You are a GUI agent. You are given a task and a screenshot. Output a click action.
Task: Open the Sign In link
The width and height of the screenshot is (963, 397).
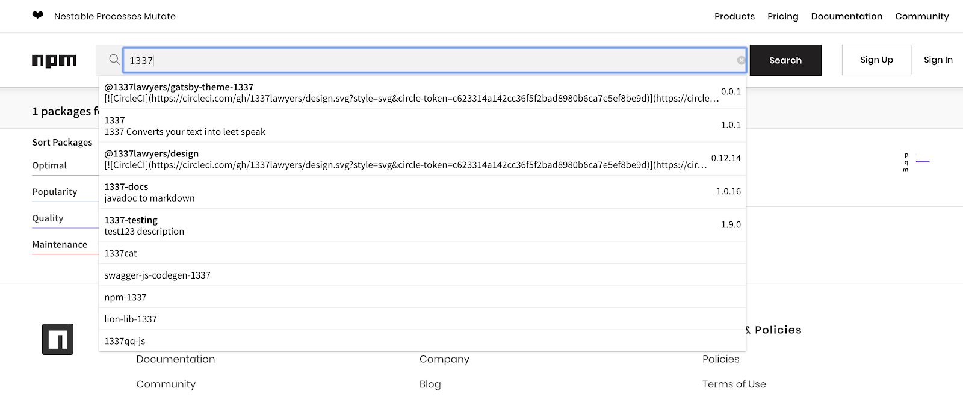(938, 60)
